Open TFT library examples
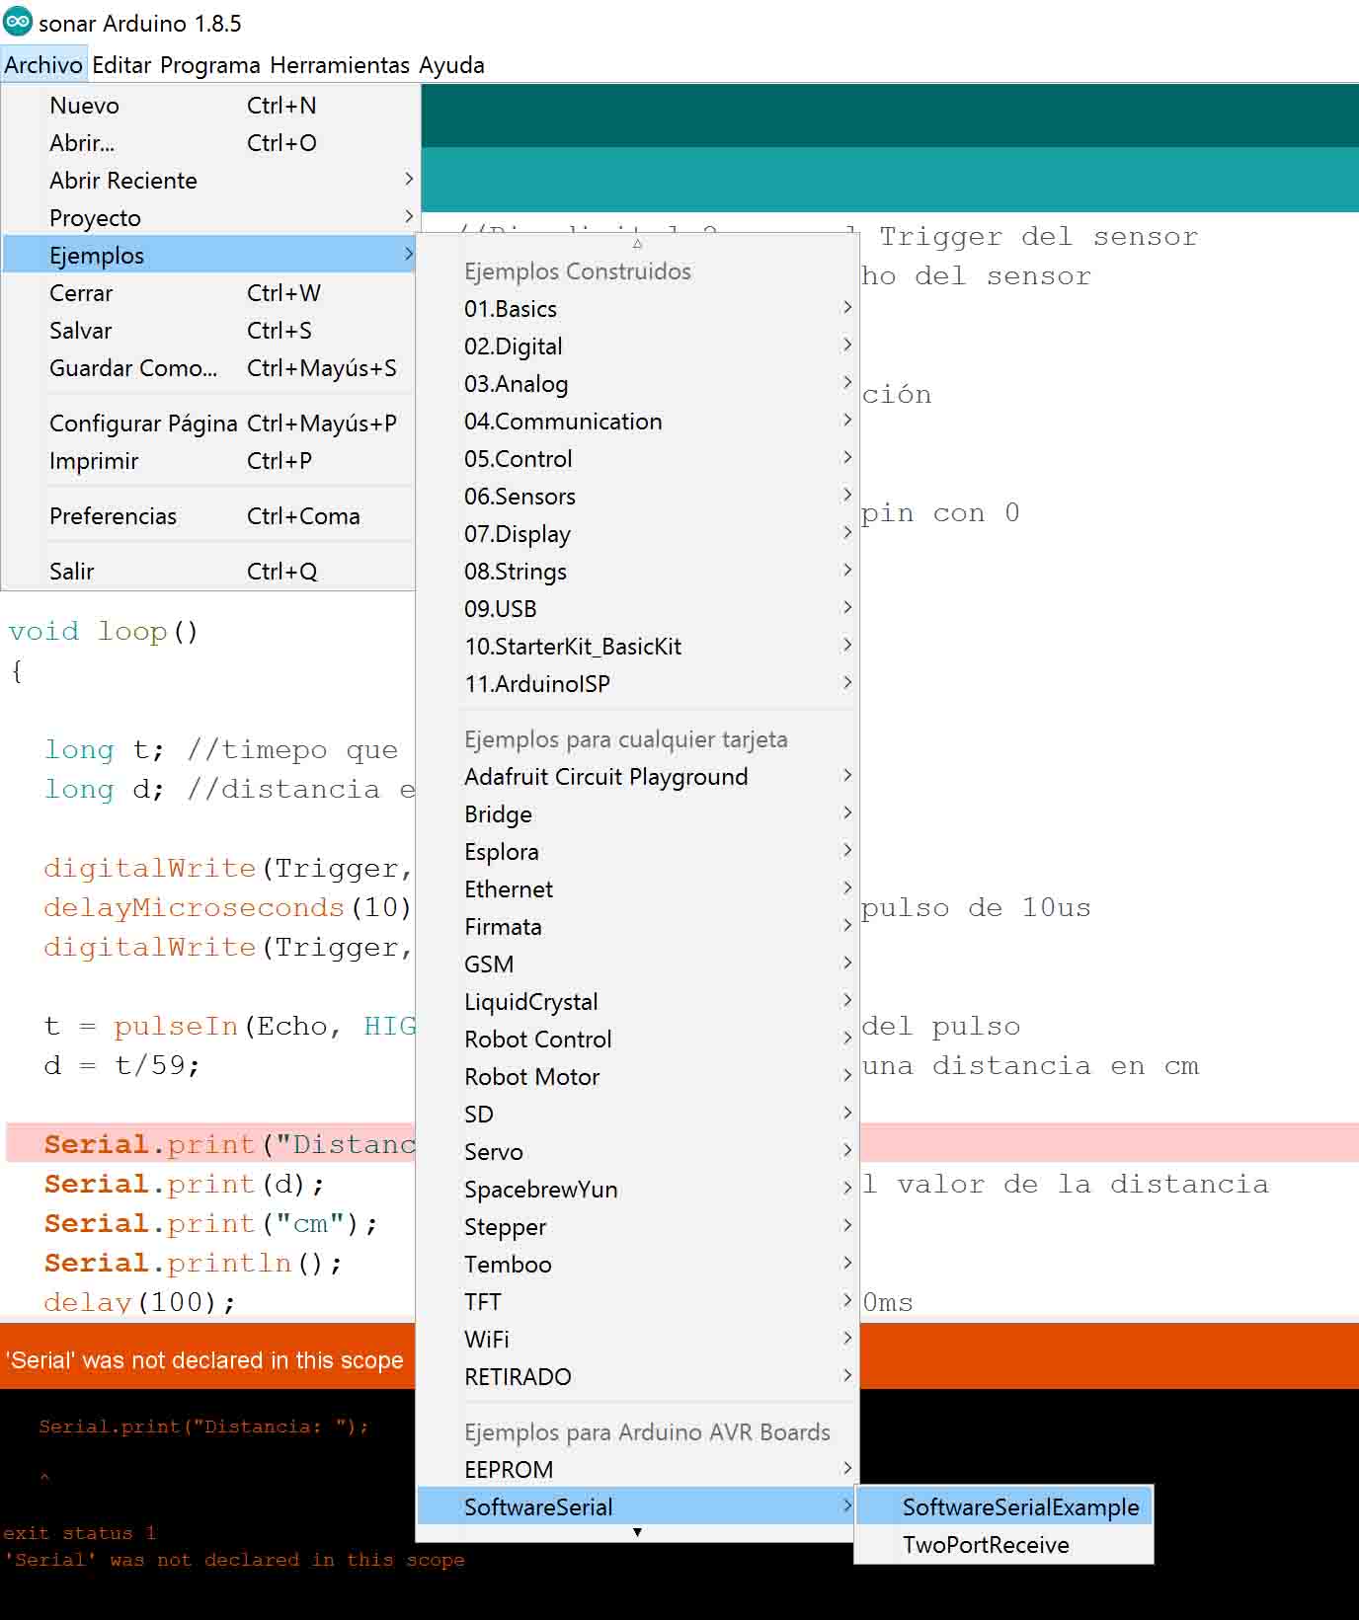This screenshot has height=1620, width=1359. (637, 1302)
